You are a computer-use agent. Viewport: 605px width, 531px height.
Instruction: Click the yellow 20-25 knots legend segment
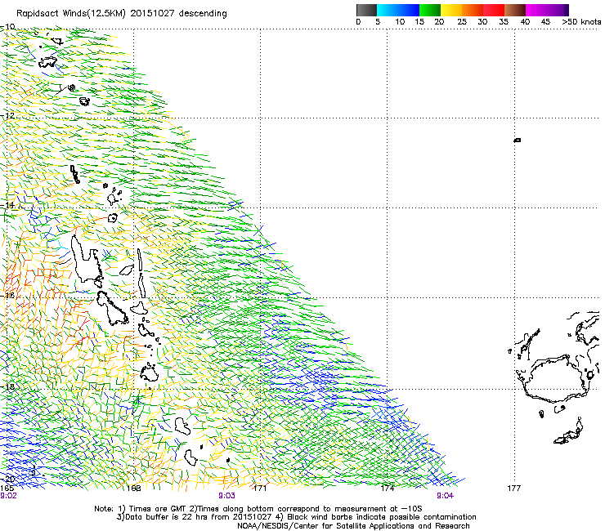pyautogui.click(x=451, y=10)
